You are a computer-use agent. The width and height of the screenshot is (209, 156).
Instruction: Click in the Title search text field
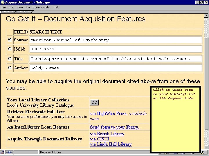click(116, 59)
